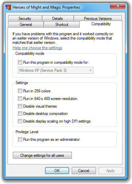Click the Cancel button
This screenshot has width=132, height=184.
84,170
